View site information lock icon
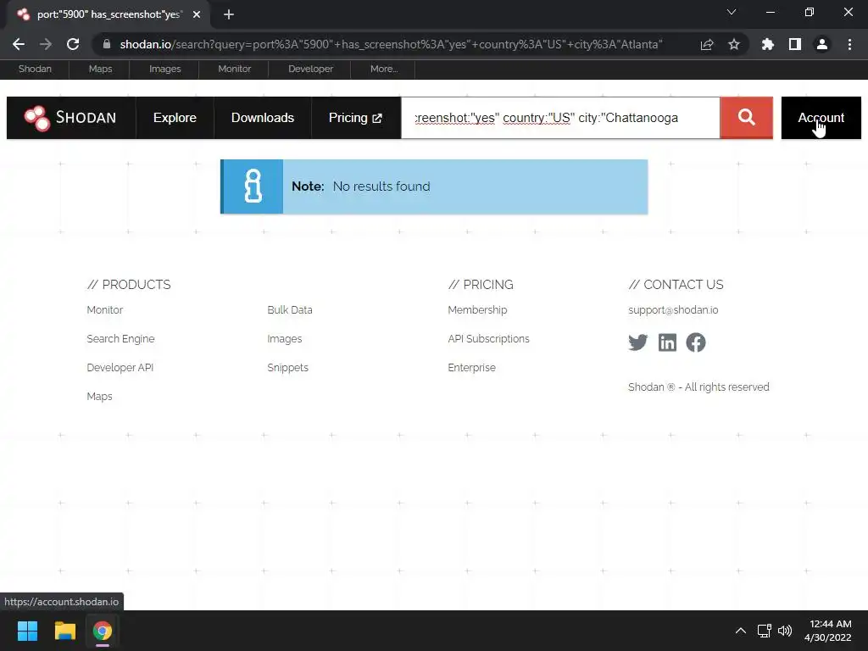The height and width of the screenshot is (651, 868). coord(107,44)
